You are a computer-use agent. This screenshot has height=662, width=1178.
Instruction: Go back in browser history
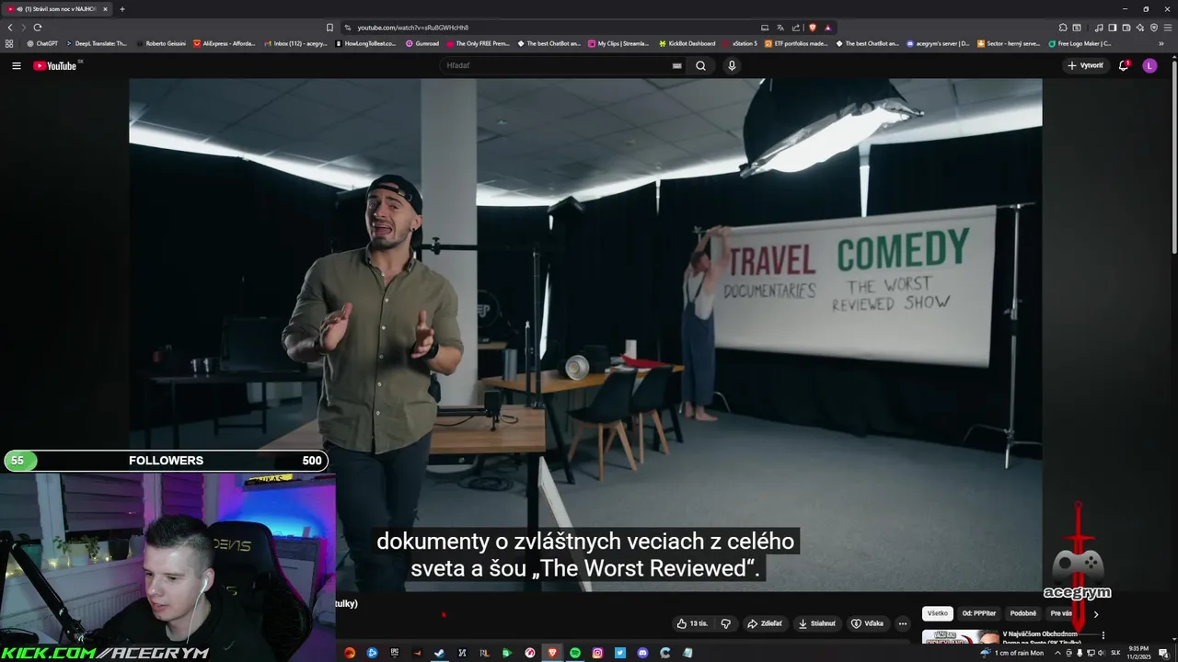(x=10, y=28)
